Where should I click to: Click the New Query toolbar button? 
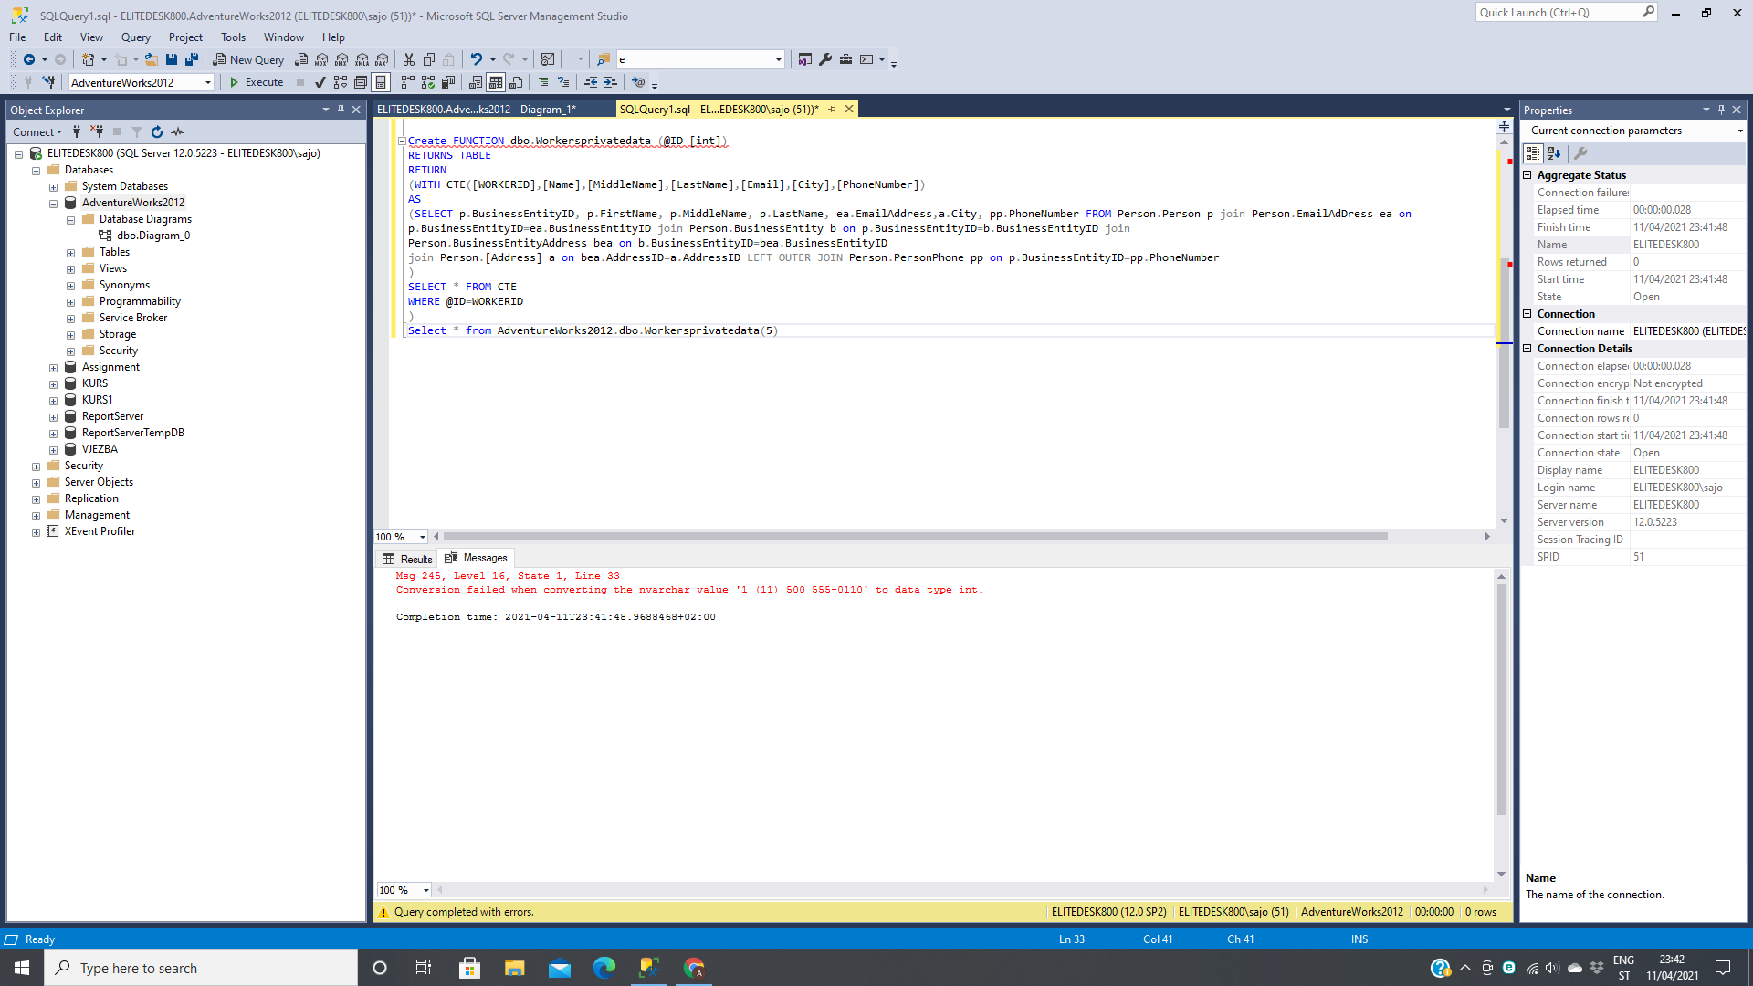(x=248, y=59)
